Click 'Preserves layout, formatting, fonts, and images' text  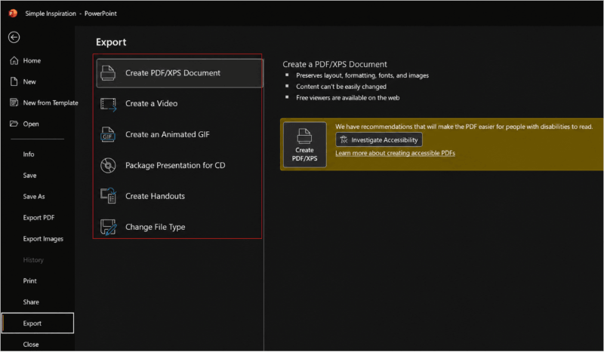[x=362, y=75]
